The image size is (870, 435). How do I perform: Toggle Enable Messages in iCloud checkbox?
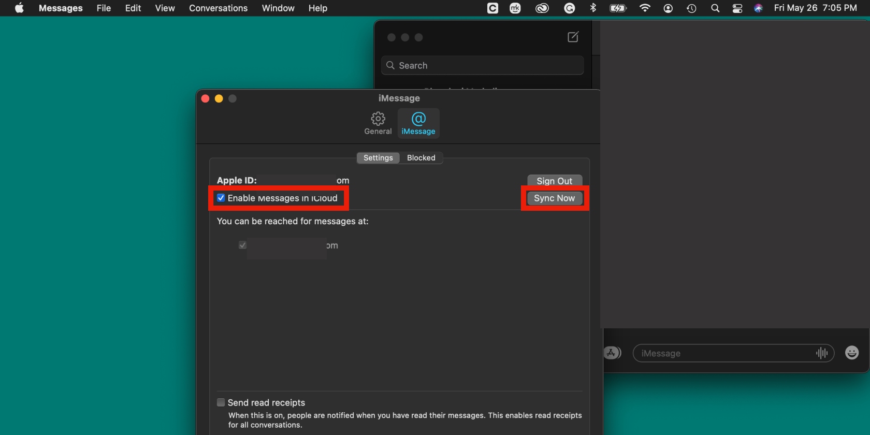click(x=221, y=198)
